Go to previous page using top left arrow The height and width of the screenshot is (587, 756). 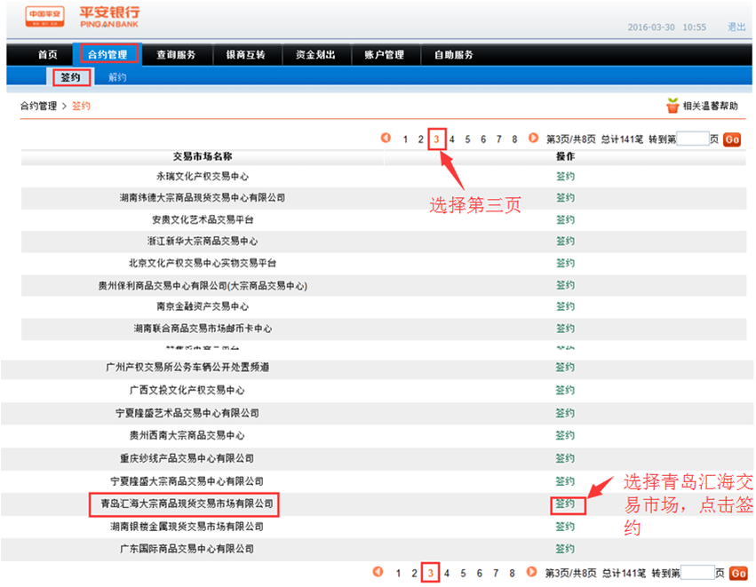(x=386, y=139)
